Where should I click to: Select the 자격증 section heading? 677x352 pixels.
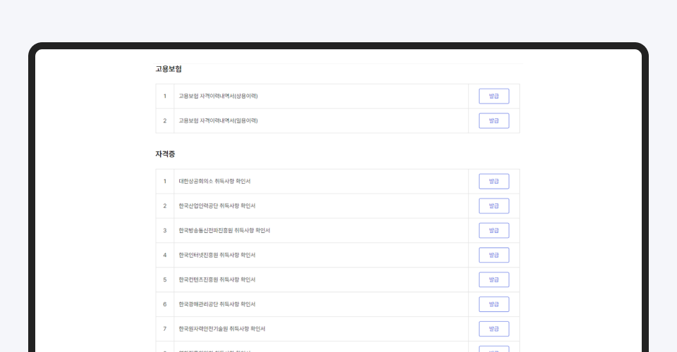click(165, 154)
